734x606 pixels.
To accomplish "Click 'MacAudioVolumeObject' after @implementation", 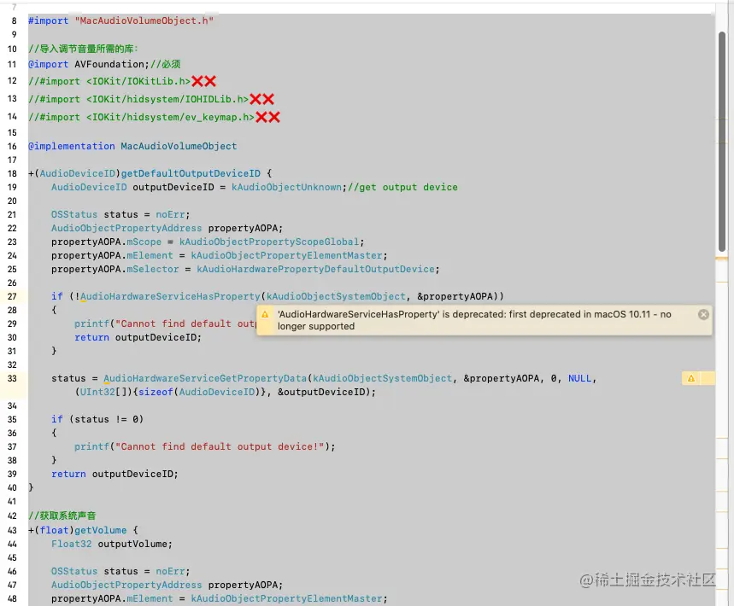I will pos(179,146).
